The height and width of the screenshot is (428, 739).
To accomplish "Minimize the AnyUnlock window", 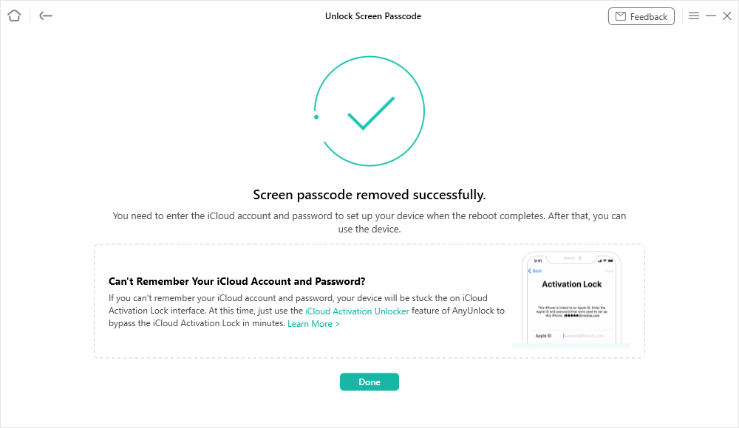I will [x=711, y=15].
